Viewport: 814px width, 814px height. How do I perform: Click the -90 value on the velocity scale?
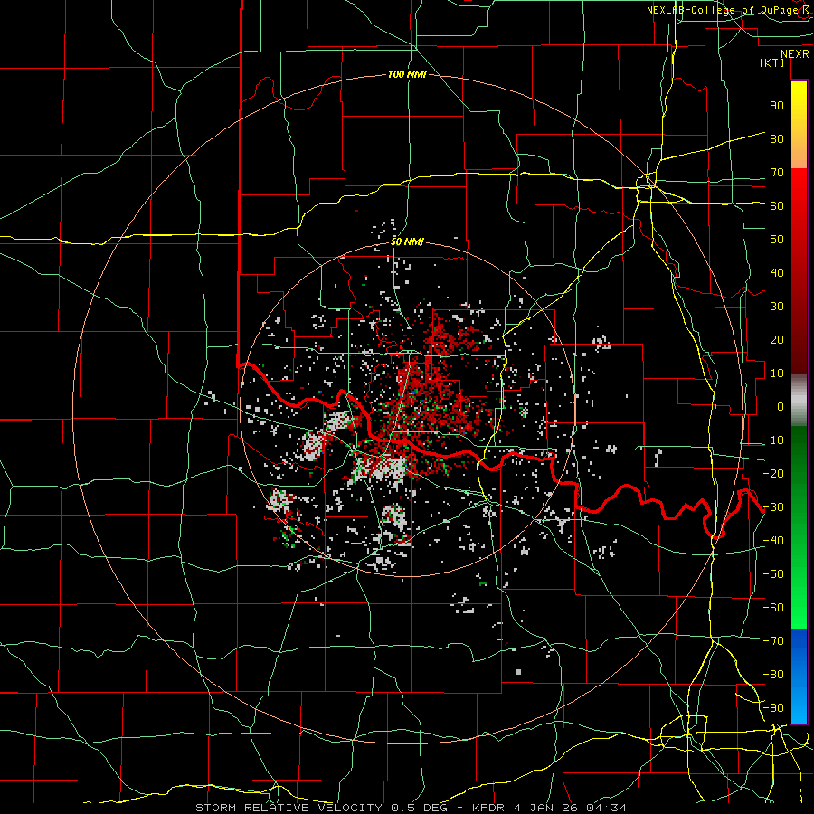point(773,708)
